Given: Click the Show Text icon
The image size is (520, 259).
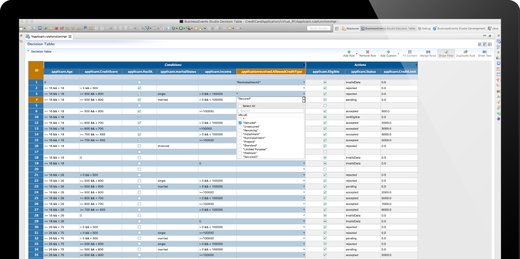Looking at the screenshot, I should coord(484,52).
